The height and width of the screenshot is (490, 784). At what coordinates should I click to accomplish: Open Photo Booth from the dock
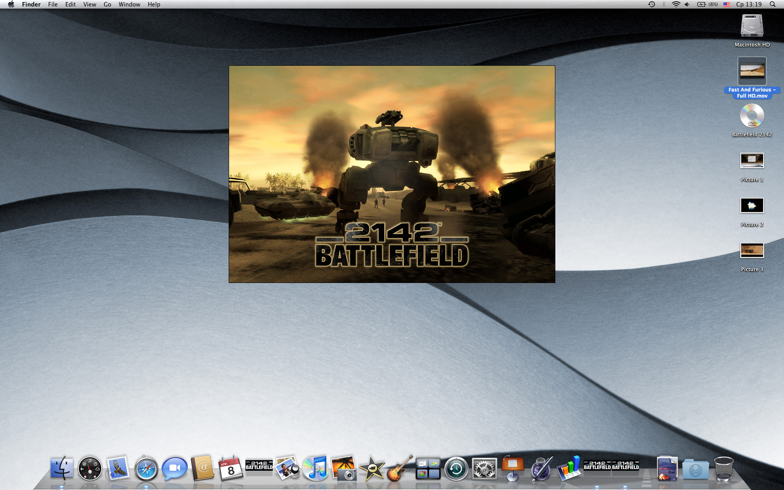point(343,468)
